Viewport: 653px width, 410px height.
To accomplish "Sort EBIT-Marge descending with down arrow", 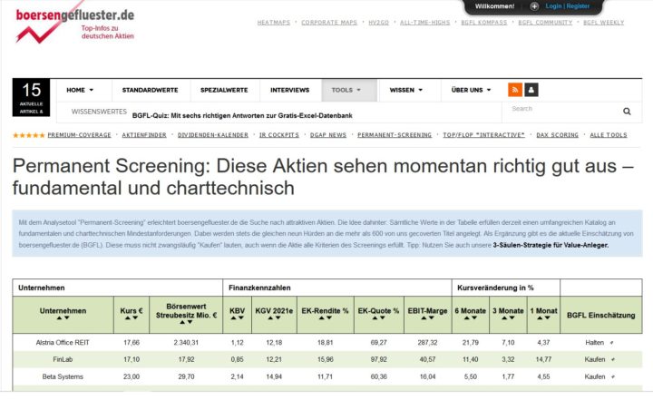I will pyautogui.click(x=431, y=317).
